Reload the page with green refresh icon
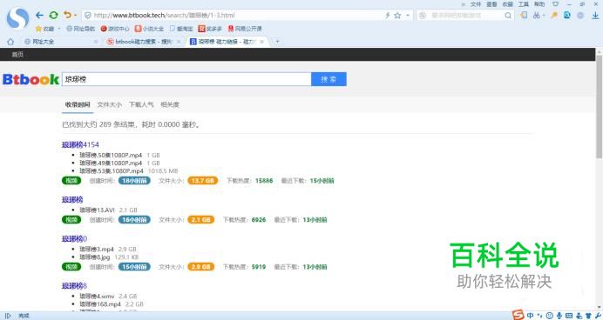The height and width of the screenshot is (320, 603). coord(53,16)
